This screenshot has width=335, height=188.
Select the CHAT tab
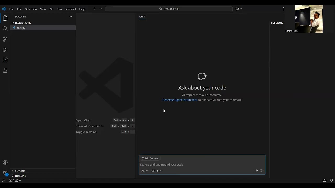click(142, 17)
